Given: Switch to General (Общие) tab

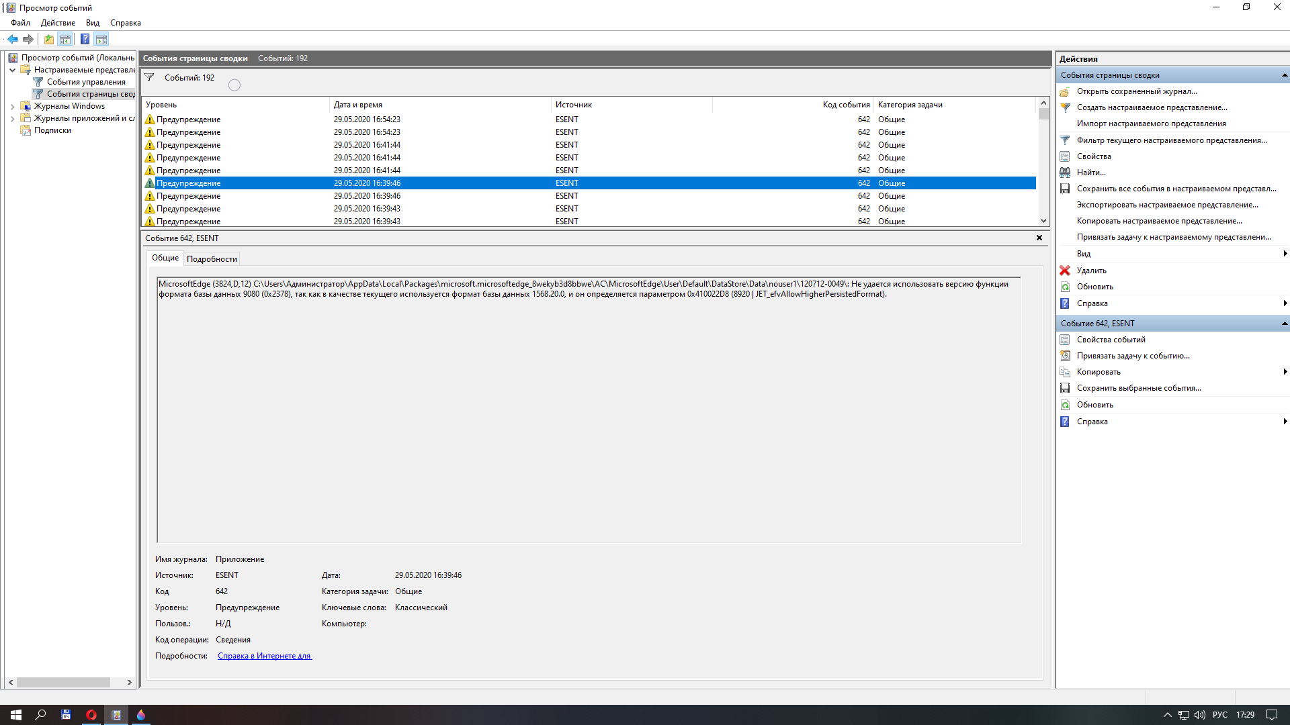Looking at the screenshot, I should coord(165,258).
